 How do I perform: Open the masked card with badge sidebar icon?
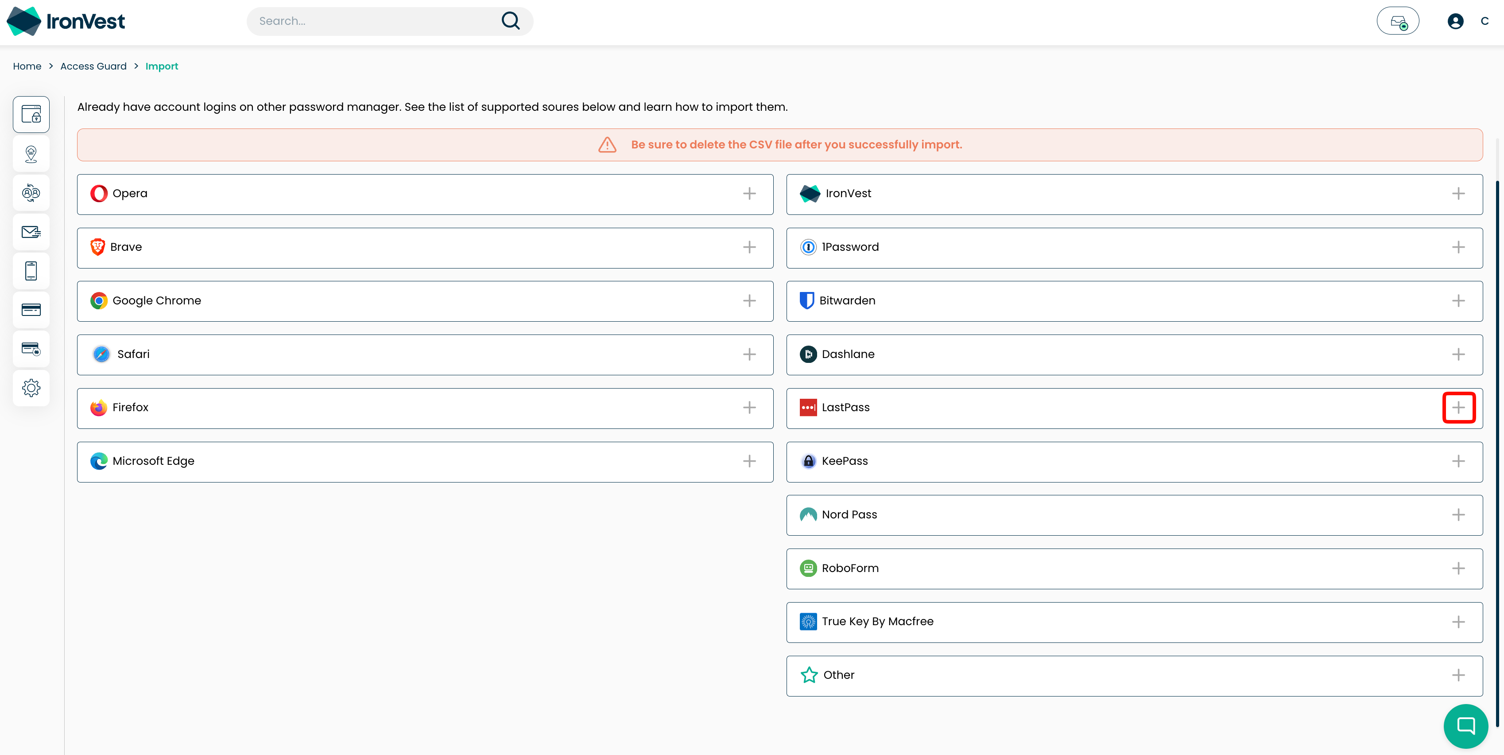click(31, 349)
